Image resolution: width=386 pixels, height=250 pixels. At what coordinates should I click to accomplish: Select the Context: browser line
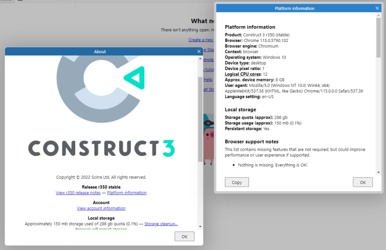coord(242,52)
